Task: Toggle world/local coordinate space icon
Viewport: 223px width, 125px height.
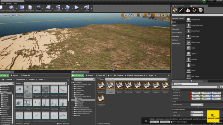Action: [132, 15]
